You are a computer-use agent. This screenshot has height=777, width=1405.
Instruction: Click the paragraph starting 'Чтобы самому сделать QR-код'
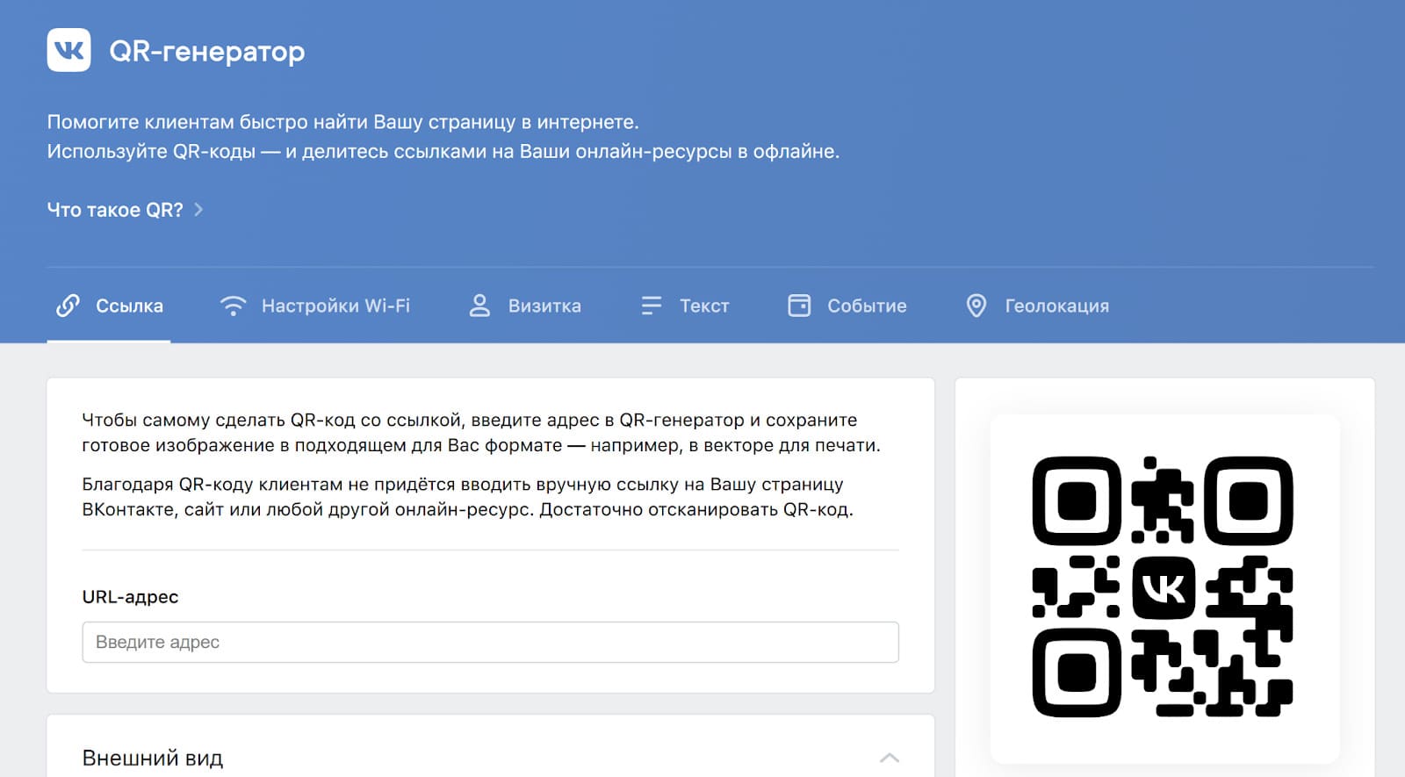481,433
